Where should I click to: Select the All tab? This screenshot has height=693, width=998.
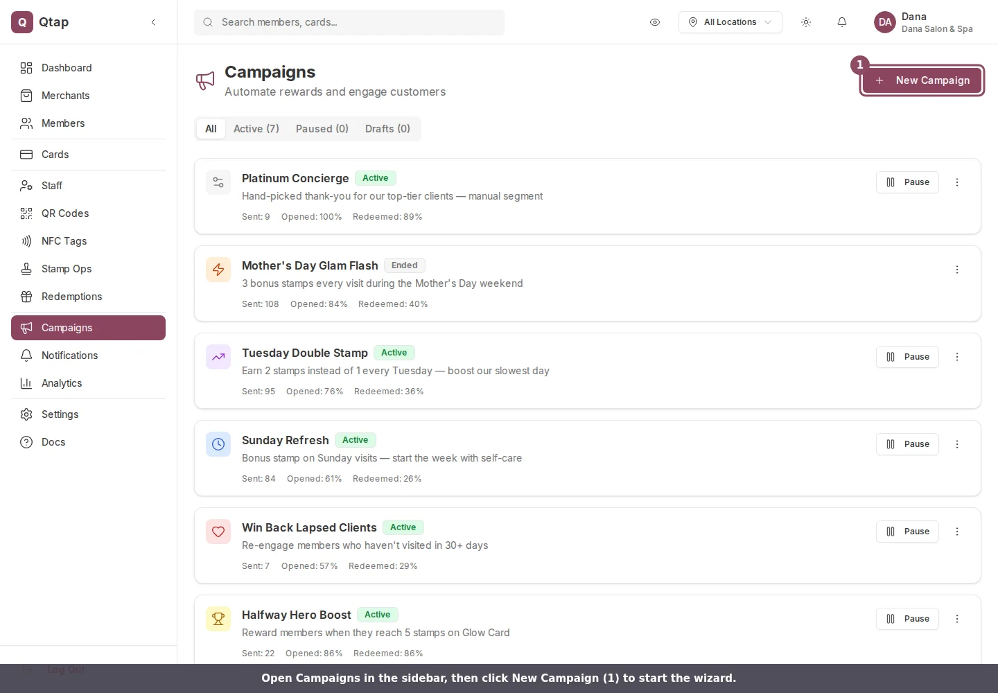pos(211,129)
